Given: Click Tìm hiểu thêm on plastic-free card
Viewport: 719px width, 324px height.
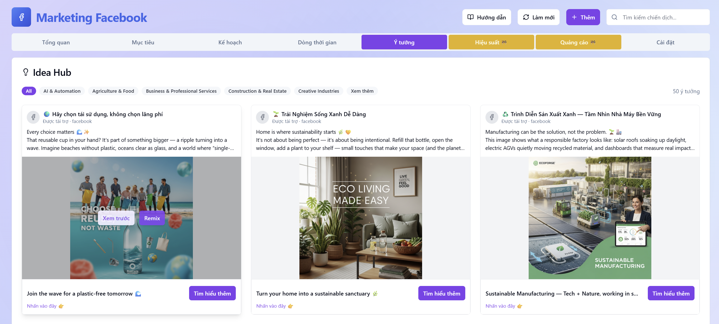Looking at the screenshot, I should 212,293.
